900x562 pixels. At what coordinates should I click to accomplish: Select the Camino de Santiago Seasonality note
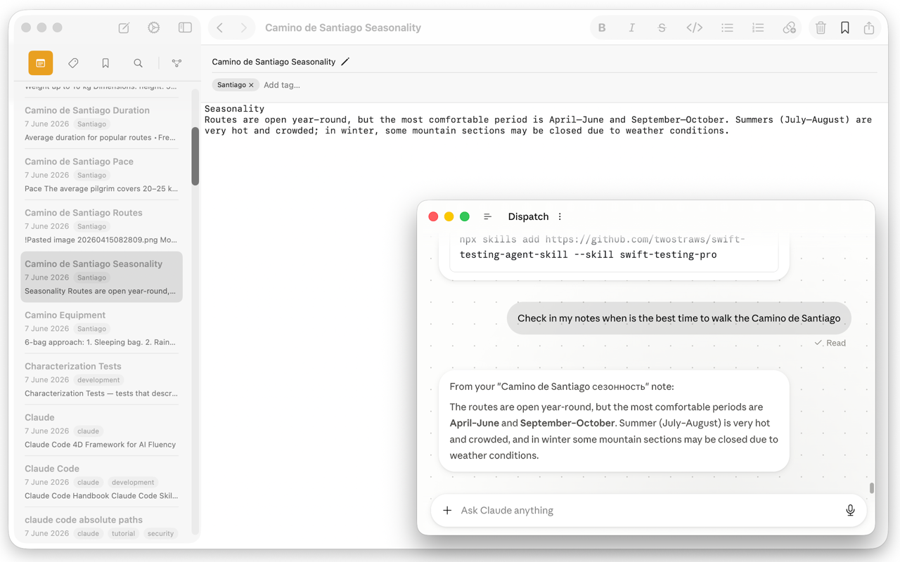click(x=101, y=277)
